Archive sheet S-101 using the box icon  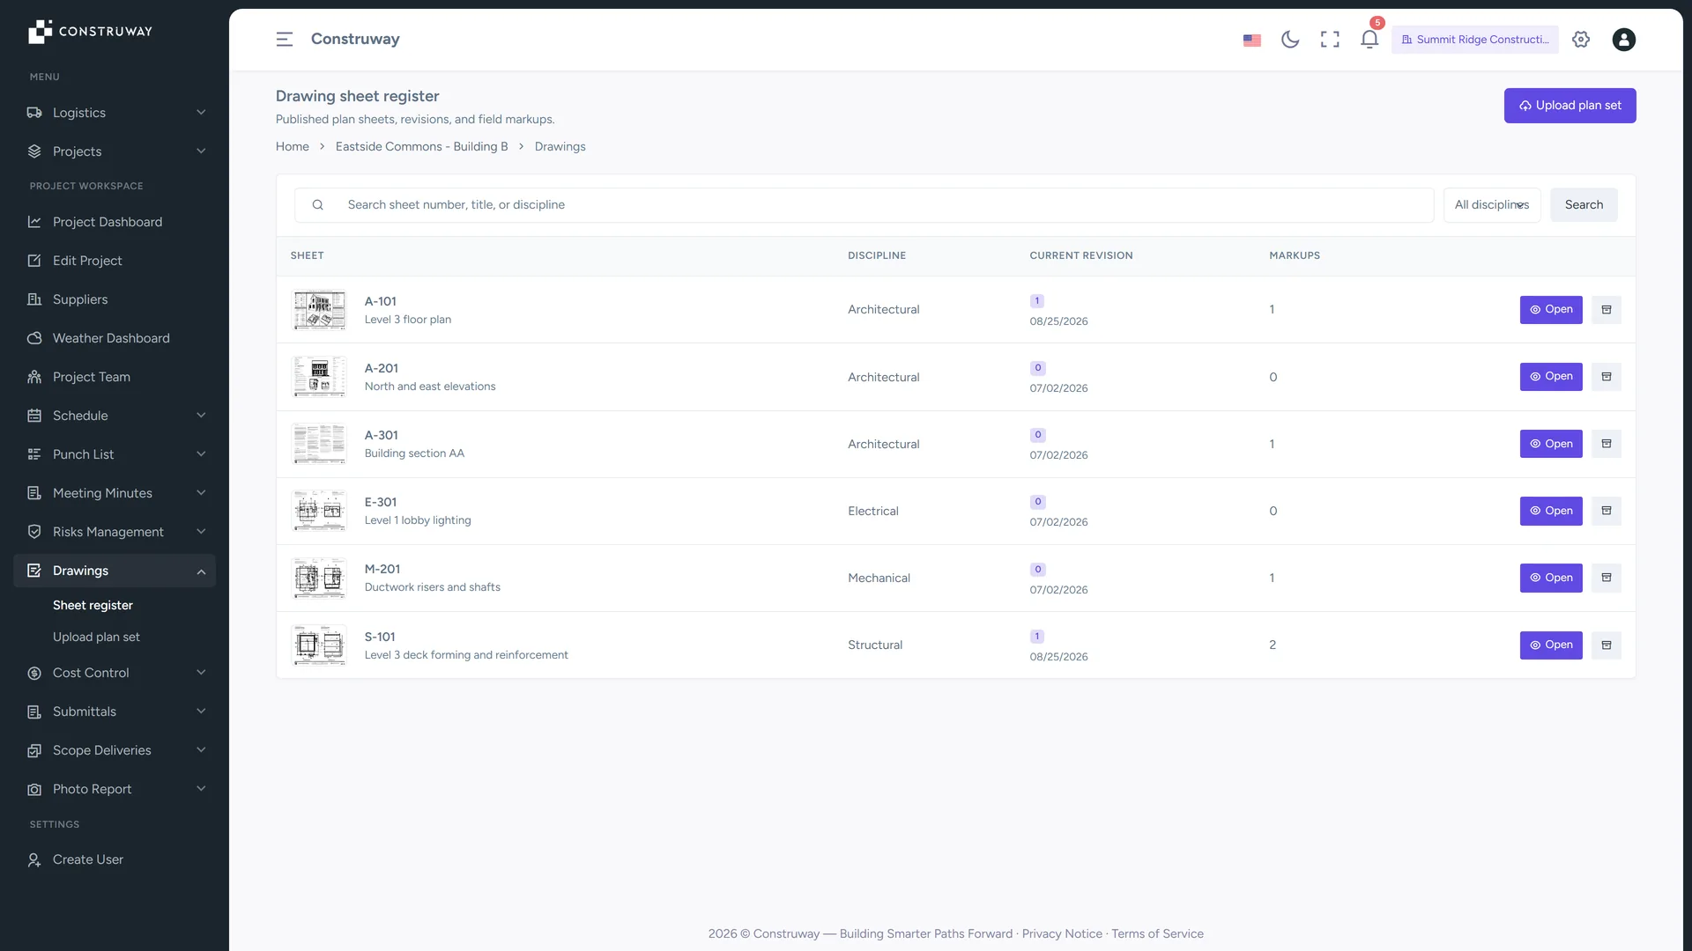tap(1607, 645)
